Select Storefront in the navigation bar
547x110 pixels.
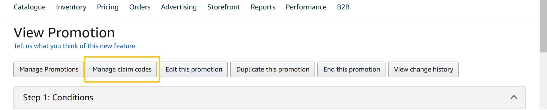coord(224,7)
